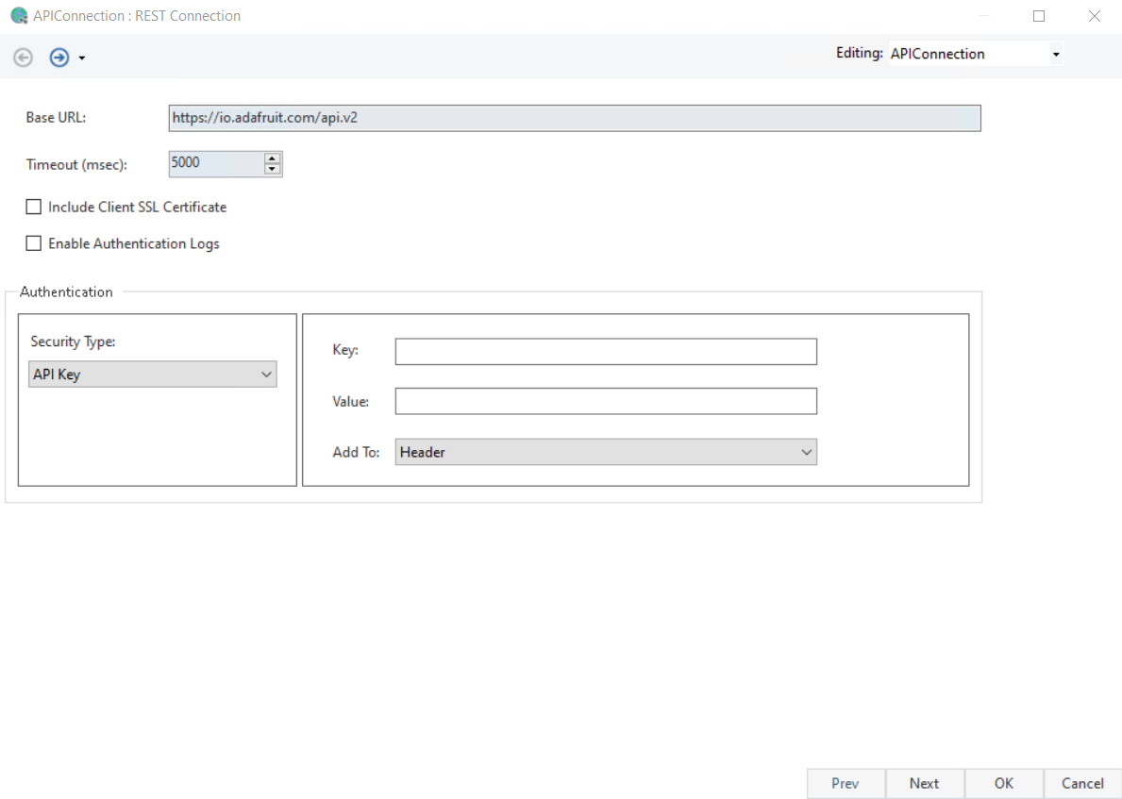The width and height of the screenshot is (1122, 799).
Task: Open the forward arrow history dropdown
Action: (x=82, y=58)
